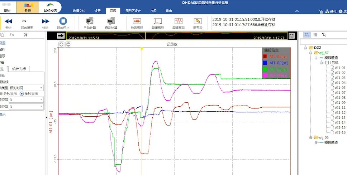Select the 按秒显示 radio button

(22, 94)
